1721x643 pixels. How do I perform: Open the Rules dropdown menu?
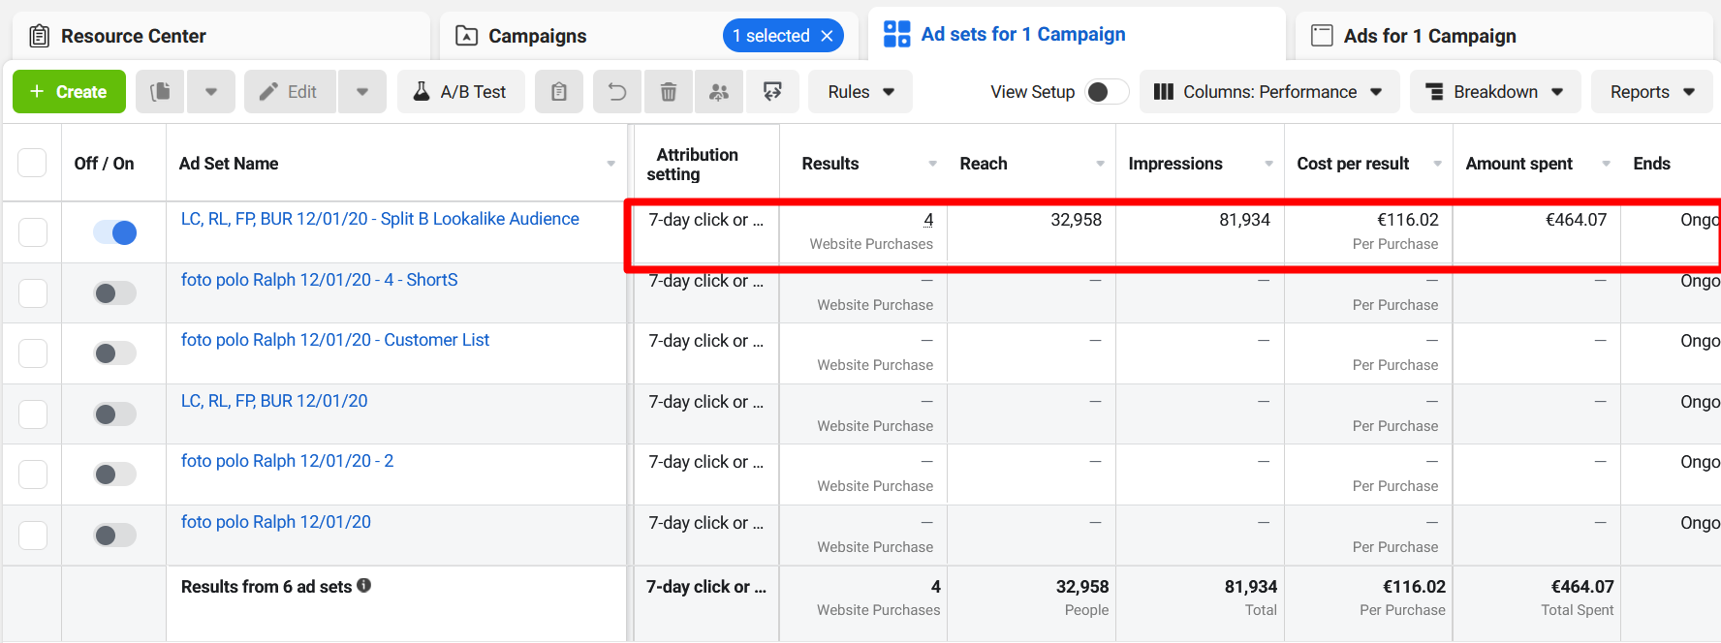(860, 92)
